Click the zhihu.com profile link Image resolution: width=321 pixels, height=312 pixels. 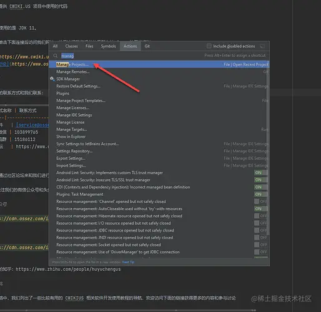68,269
